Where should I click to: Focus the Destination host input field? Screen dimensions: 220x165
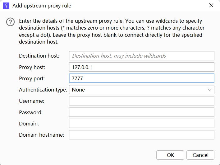coord(141,56)
